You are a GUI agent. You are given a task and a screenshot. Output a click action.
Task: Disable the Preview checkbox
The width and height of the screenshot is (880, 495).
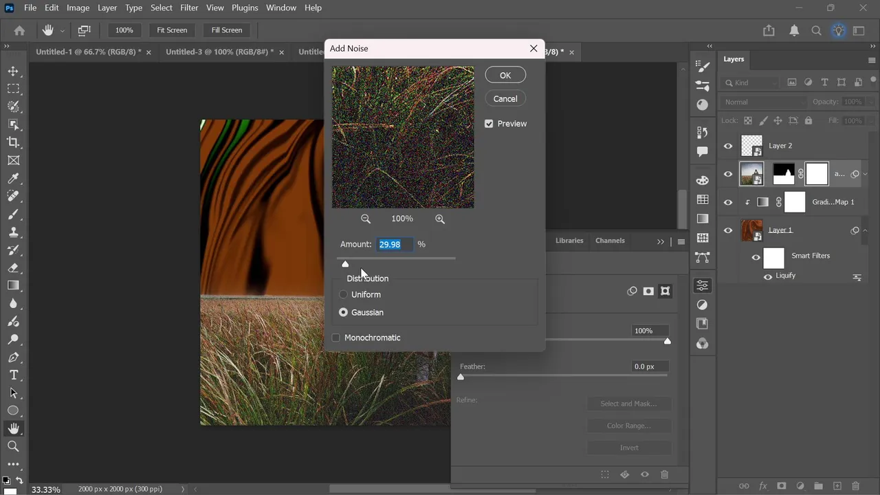click(489, 124)
